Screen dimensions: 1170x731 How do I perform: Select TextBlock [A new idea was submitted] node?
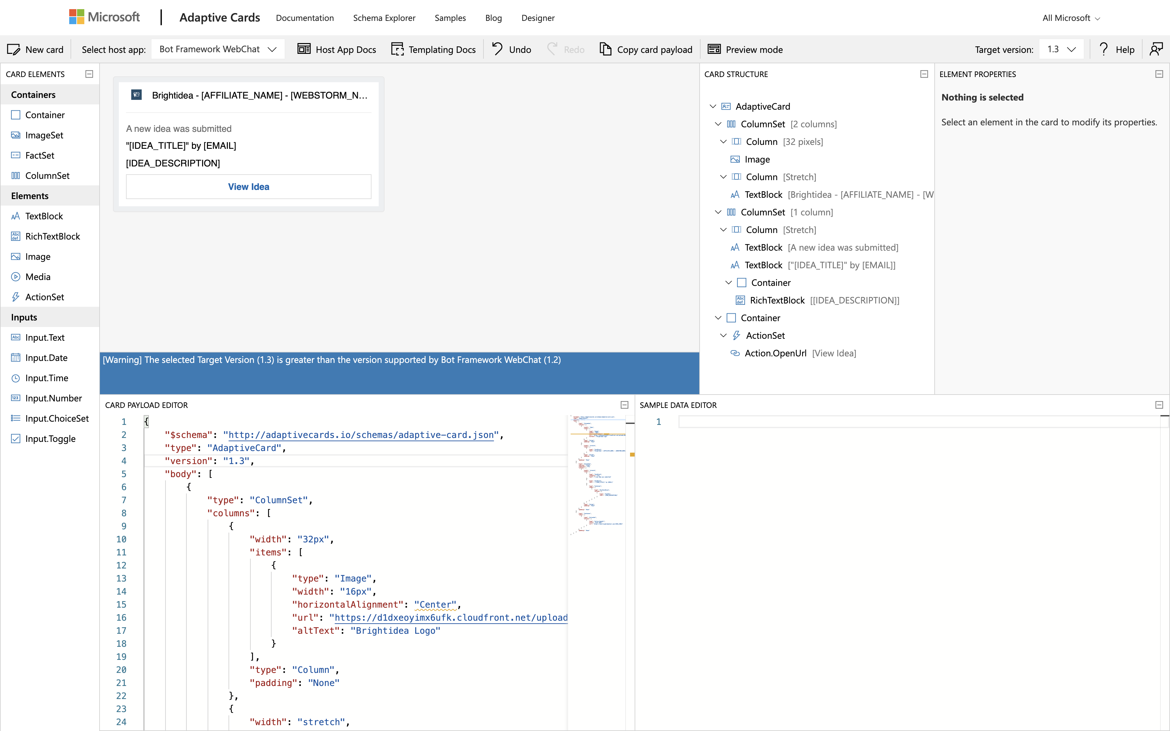pos(814,248)
